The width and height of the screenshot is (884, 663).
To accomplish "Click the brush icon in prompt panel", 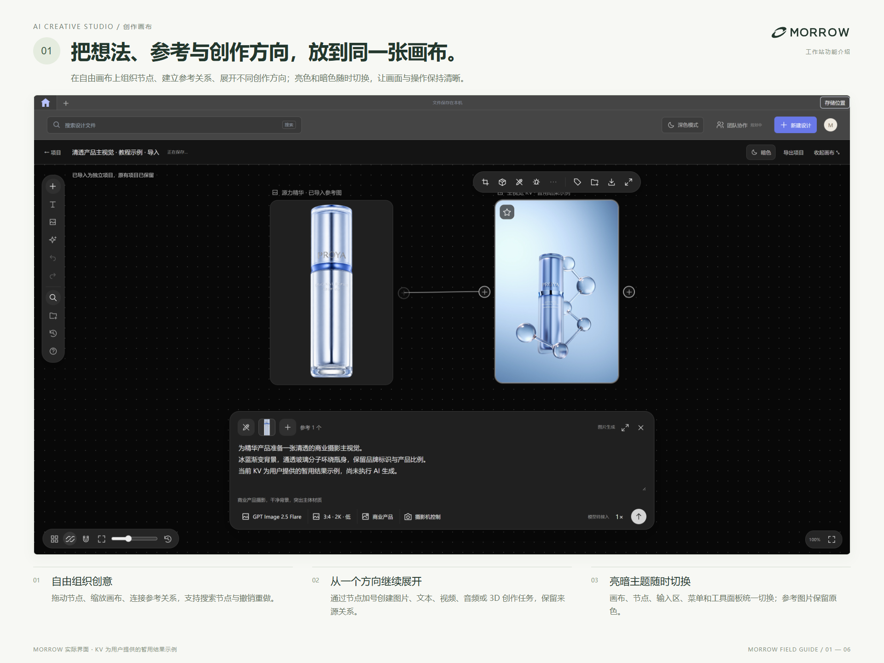I will point(246,427).
